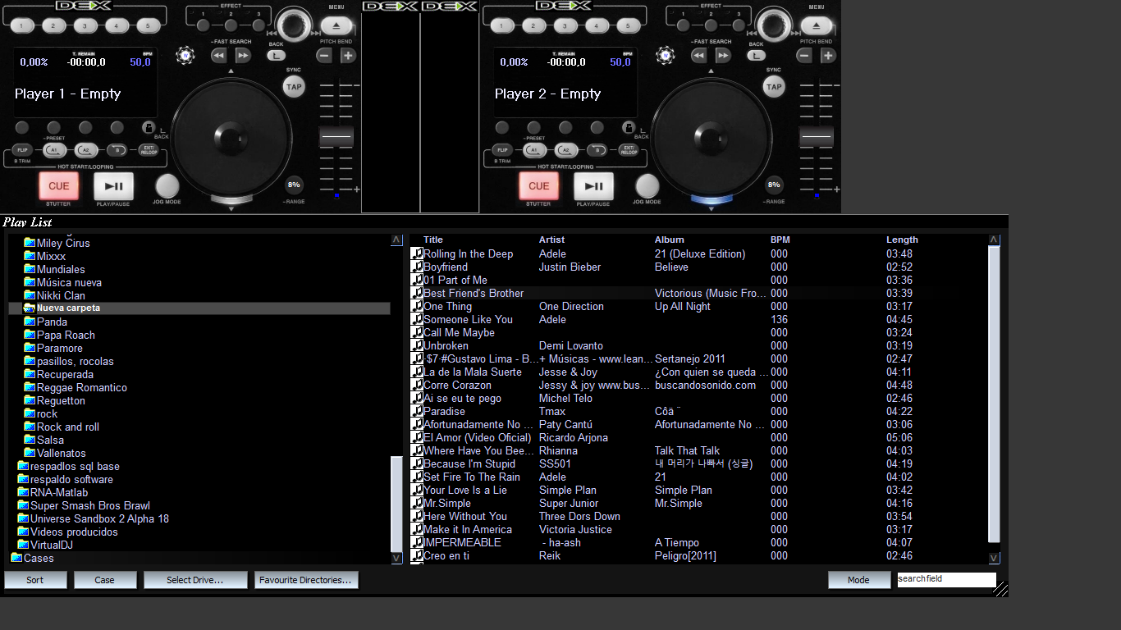This screenshot has height=630, width=1121.
Task: Open the VirtualDJ folder in the tree
Action: coord(52,545)
